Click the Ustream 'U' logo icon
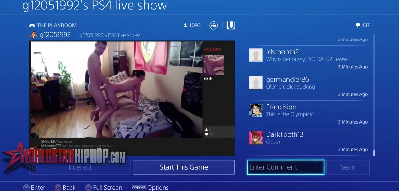This screenshot has width=399, height=191. tap(230, 25)
